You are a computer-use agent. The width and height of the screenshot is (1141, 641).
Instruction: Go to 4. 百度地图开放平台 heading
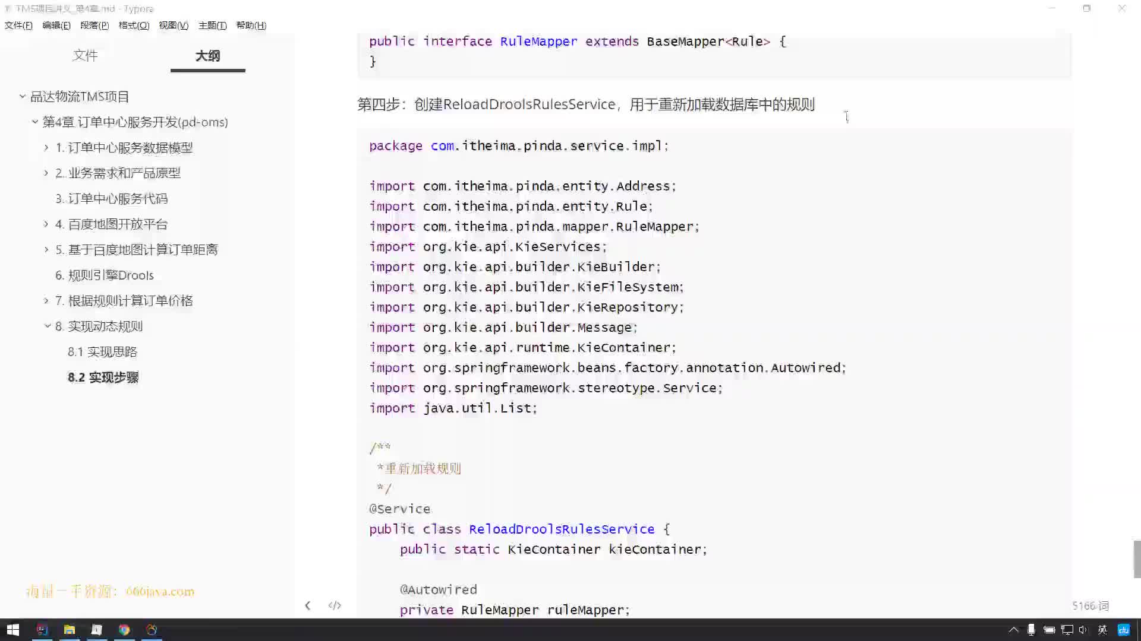point(112,224)
